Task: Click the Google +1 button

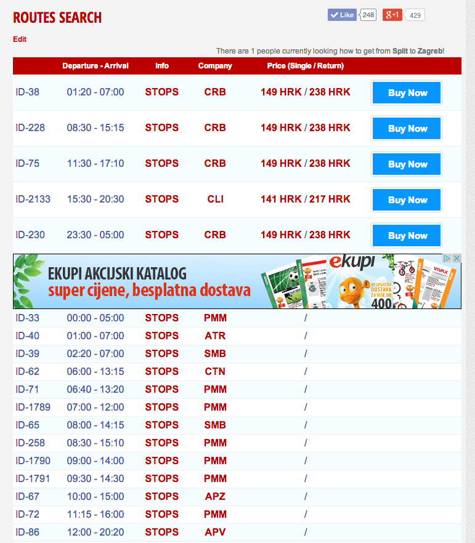Action: pyautogui.click(x=392, y=15)
